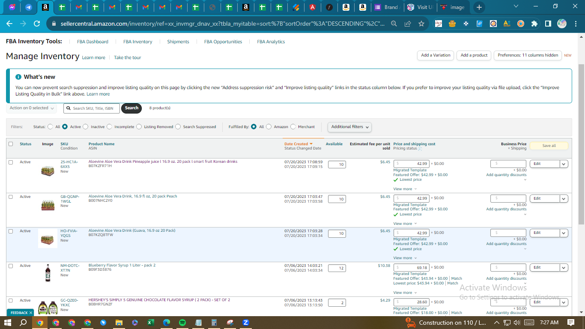
Task: Go back with the browser back arrow
Action: (x=9, y=24)
